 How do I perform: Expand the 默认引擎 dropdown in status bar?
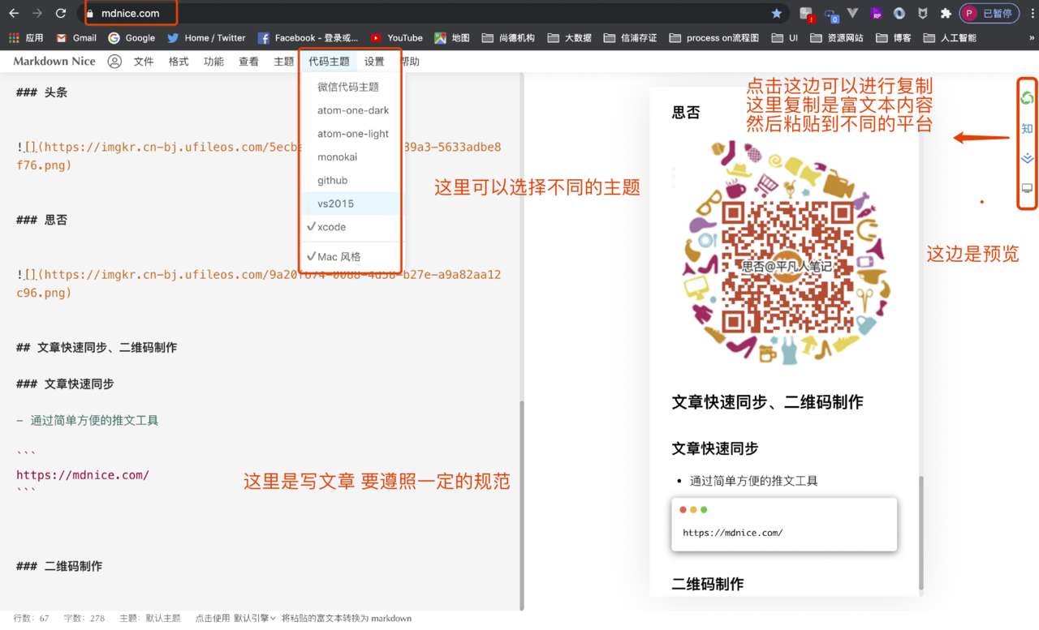(255, 618)
